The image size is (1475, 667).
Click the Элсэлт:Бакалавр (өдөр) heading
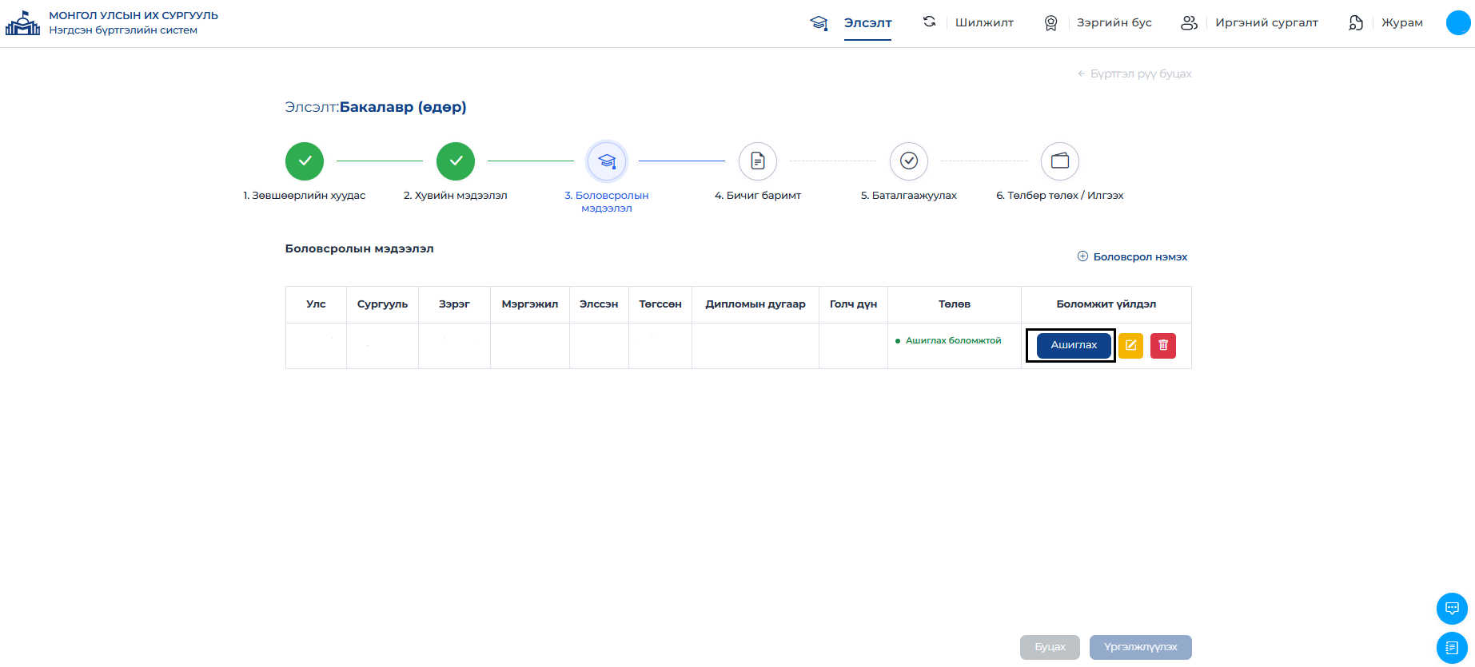[x=376, y=107]
